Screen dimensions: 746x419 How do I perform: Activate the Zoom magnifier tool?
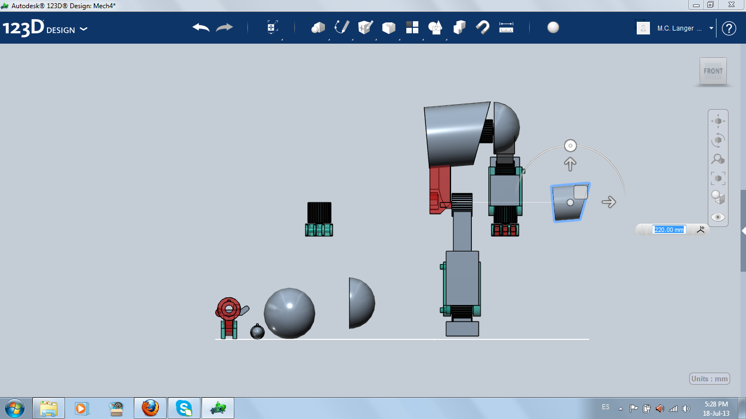click(718, 159)
